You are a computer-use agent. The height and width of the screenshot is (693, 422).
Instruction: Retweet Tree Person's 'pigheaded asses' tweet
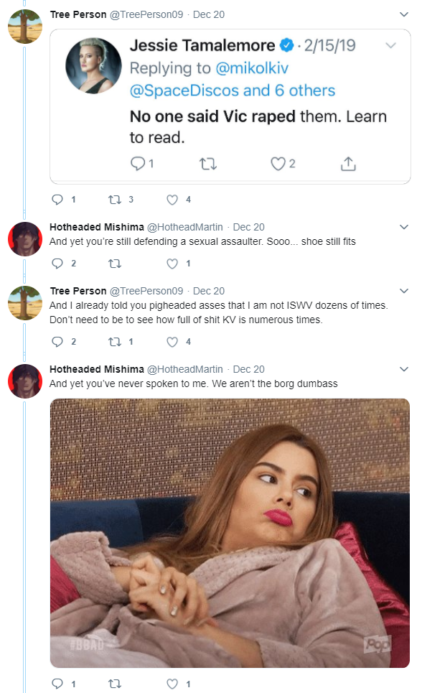coord(115,342)
